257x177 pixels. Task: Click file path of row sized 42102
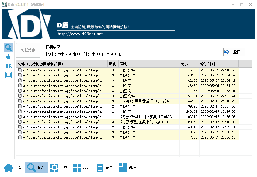(64, 80)
